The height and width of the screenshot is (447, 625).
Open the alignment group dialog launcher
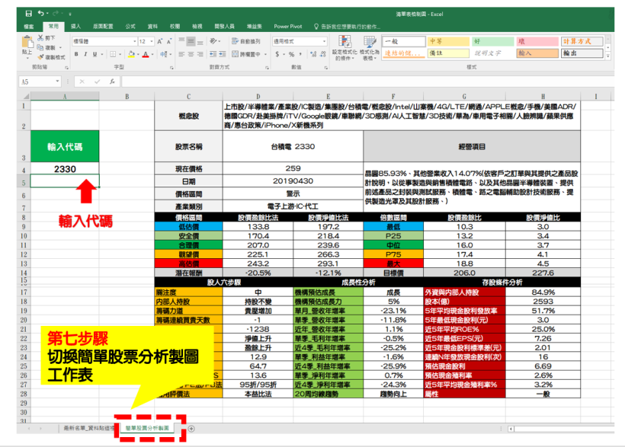click(267, 68)
